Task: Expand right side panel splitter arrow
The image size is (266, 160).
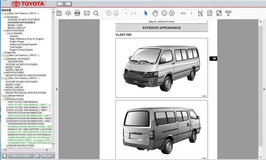Action: click(x=264, y=89)
